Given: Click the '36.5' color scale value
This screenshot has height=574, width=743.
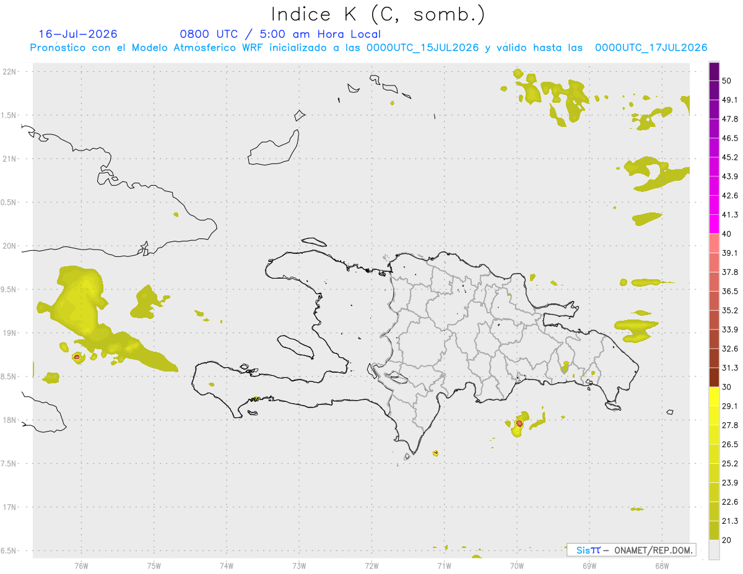Looking at the screenshot, I should click(730, 291).
